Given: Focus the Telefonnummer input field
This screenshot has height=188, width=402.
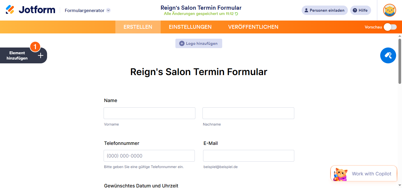Looking at the screenshot, I should (149, 156).
